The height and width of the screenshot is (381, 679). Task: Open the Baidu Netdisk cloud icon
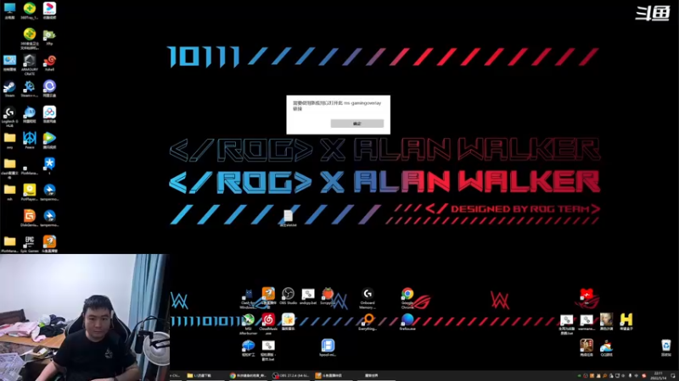[49, 114]
